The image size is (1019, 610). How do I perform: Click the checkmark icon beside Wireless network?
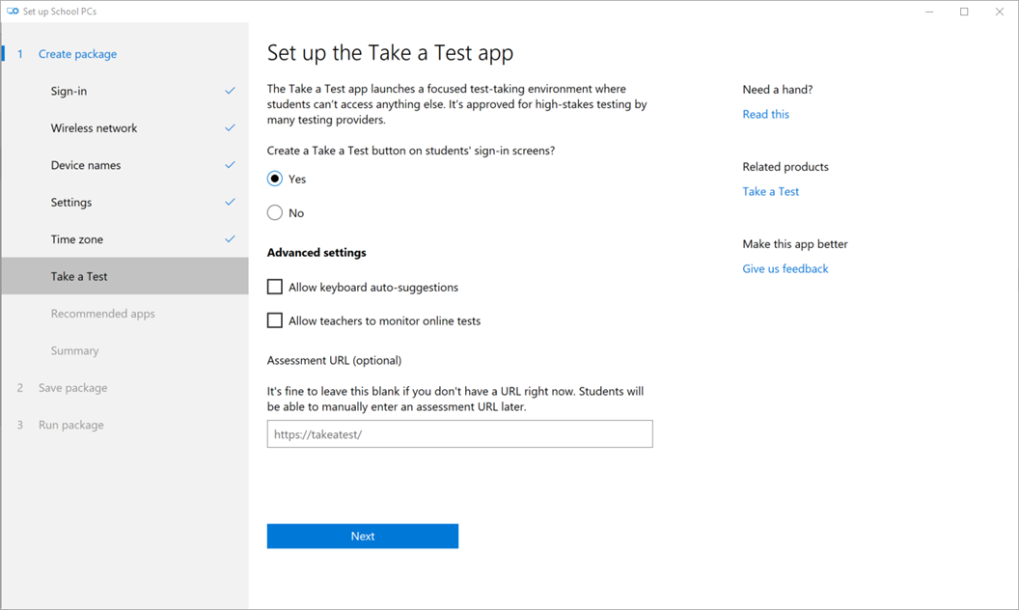(x=230, y=127)
